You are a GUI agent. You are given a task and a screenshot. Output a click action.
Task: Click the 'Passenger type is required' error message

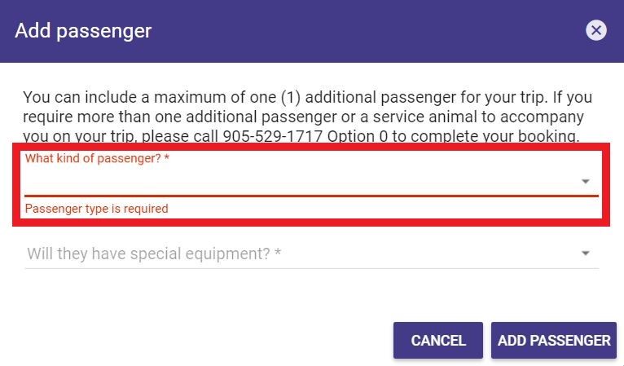pyautogui.click(x=96, y=209)
